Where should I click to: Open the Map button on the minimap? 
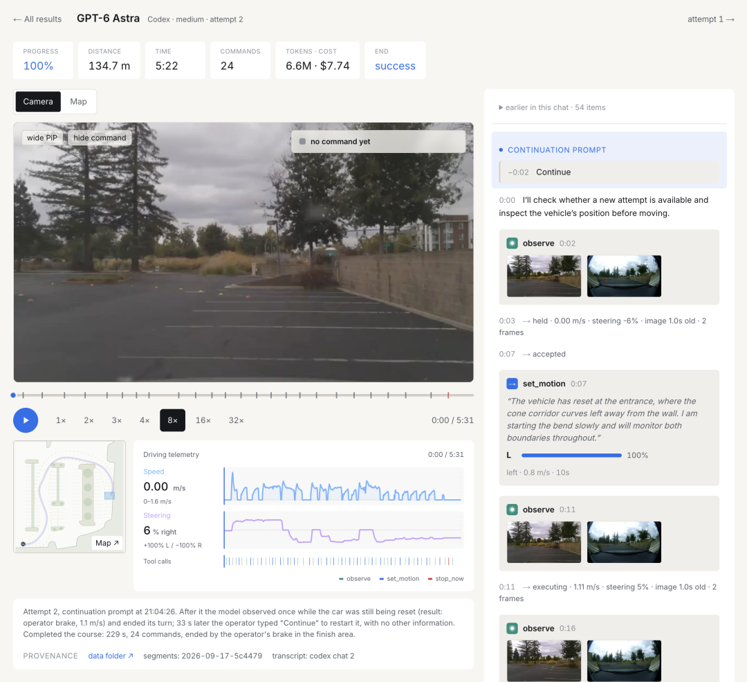(x=107, y=543)
